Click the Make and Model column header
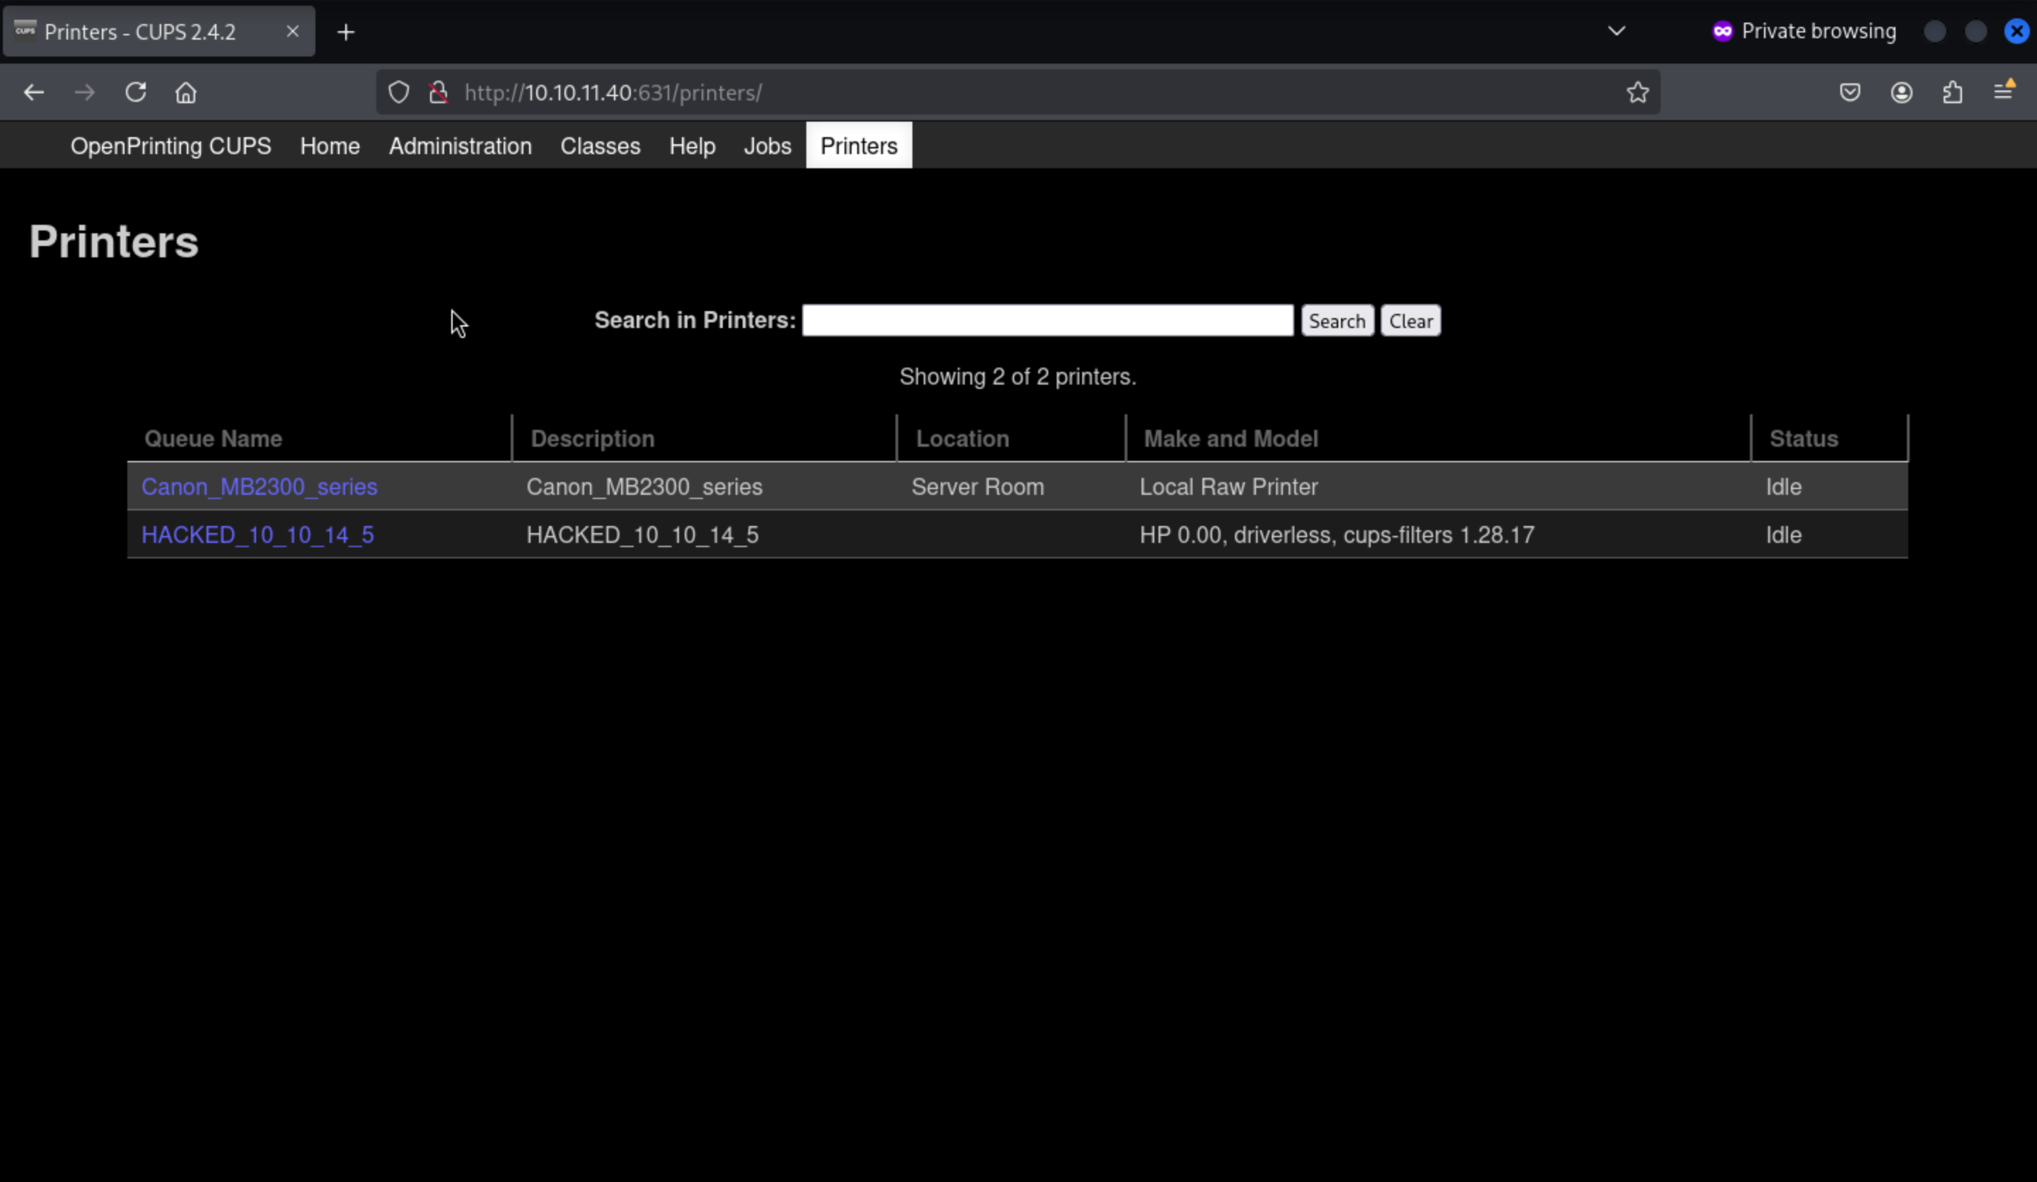Screen dimensions: 2037x1182 (x=1230, y=439)
